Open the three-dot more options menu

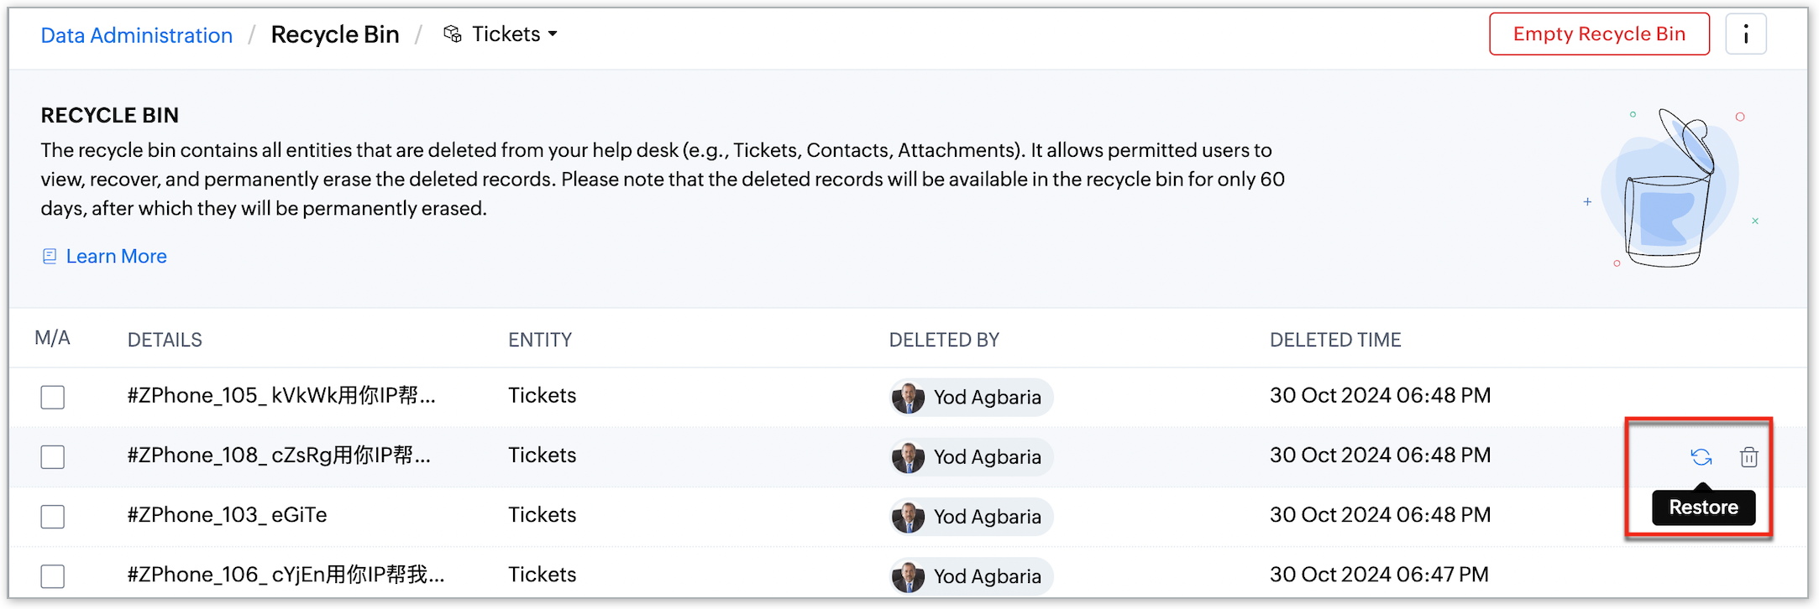click(x=1746, y=34)
